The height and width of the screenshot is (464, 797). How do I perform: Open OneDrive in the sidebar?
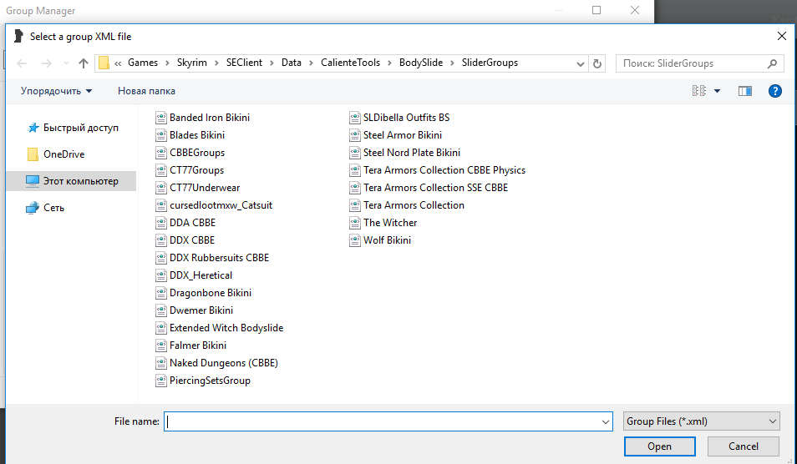[x=63, y=154]
